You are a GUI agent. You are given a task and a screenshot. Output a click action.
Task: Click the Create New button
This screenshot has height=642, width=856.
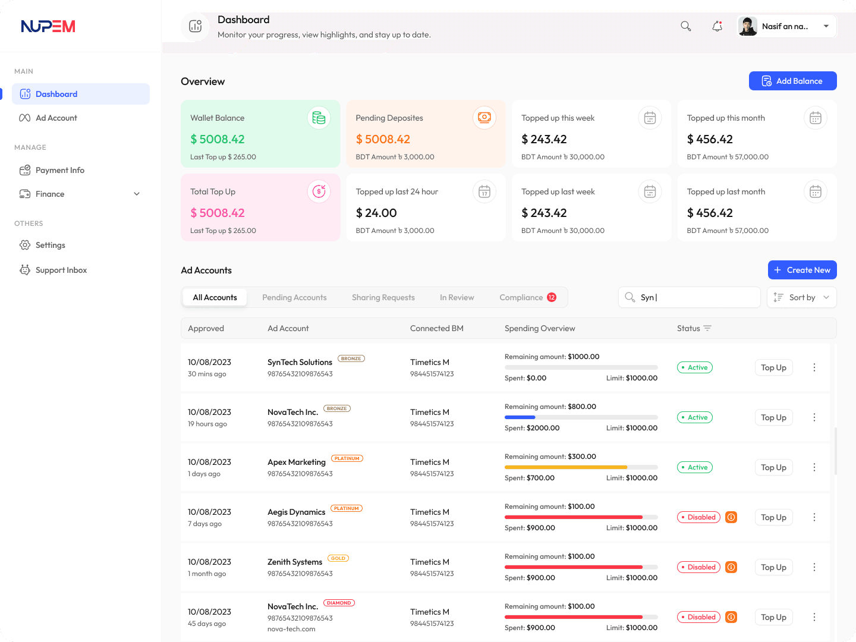pos(802,270)
